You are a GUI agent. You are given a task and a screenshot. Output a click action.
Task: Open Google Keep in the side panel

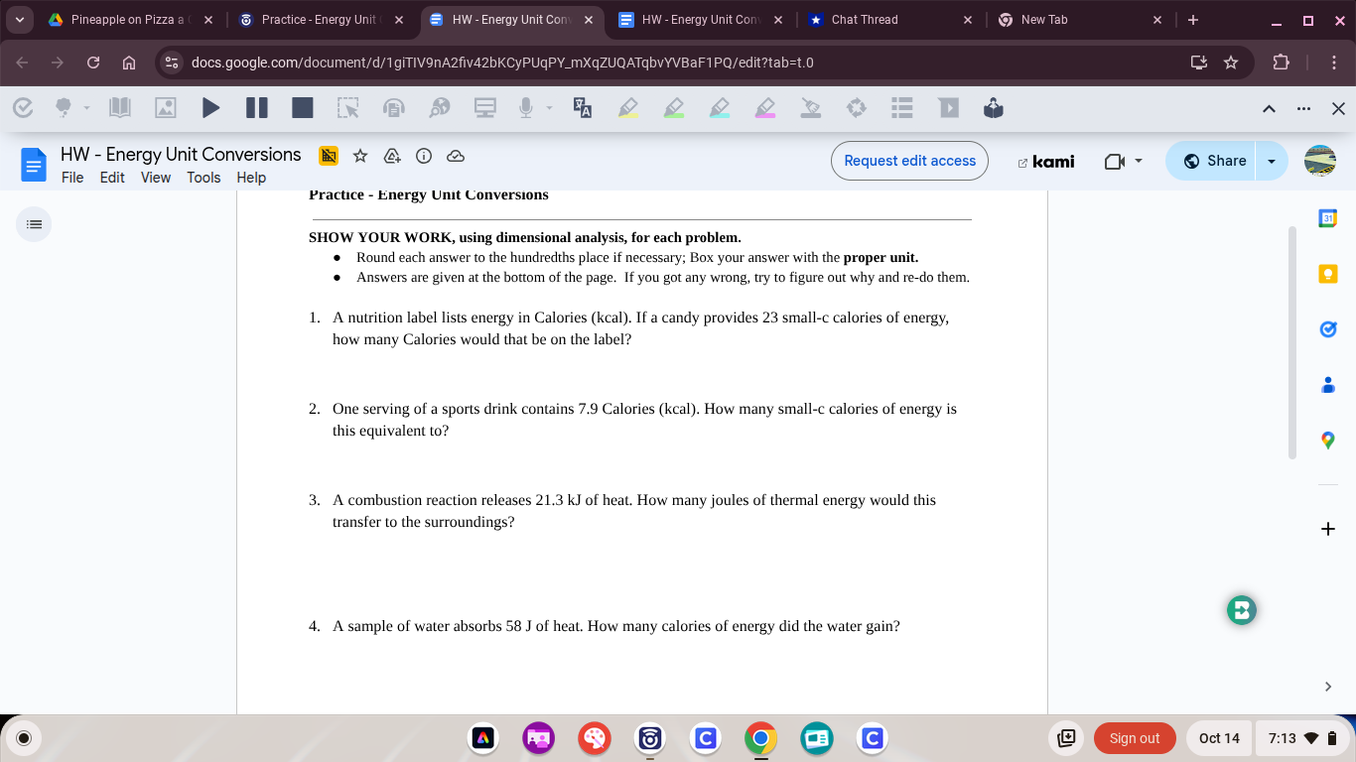[1328, 273]
